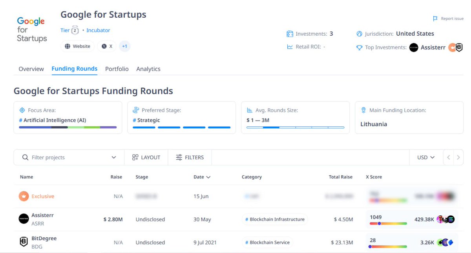Open Assisterr in Top Investments
The height and width of the screenshot is (253, 471).
(428, 47)
